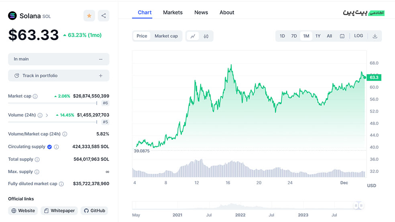395x222 pixels.
Task: Add via Track in portfolio plus
Action: pos(101,76)
